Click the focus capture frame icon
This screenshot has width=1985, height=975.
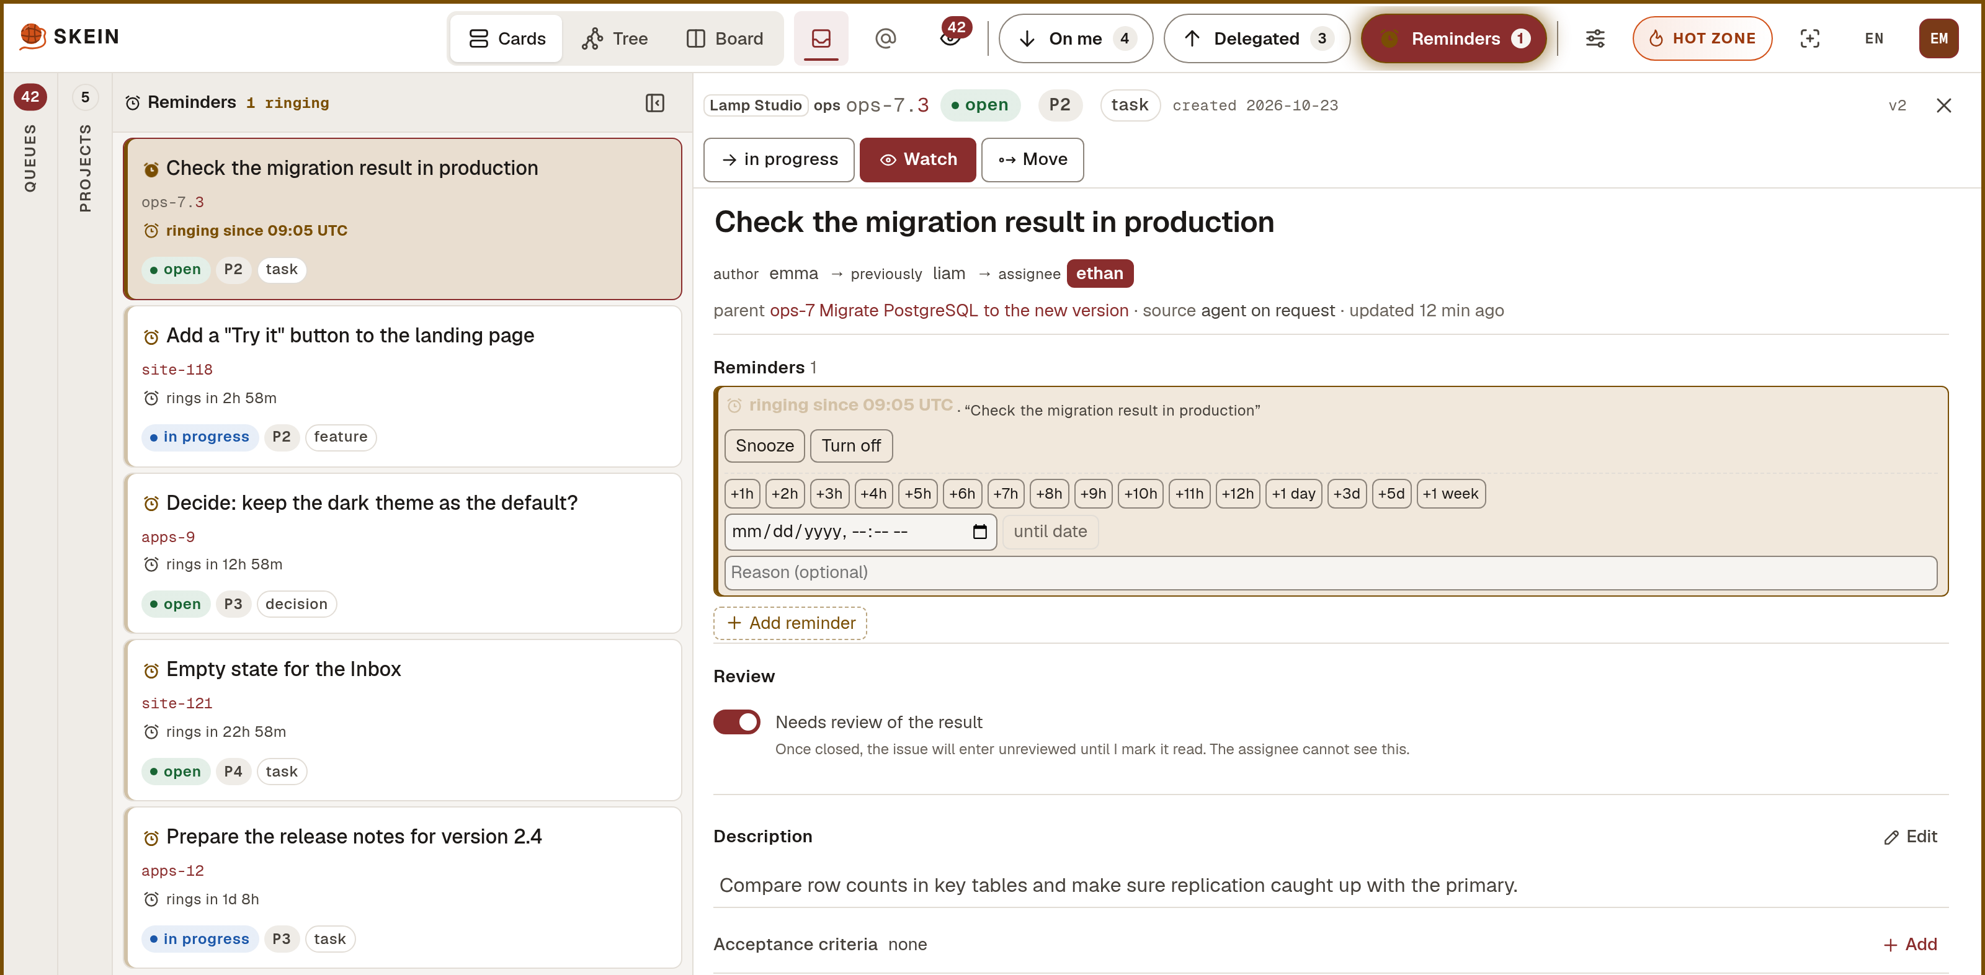pyautogui.click(x=1809, y=38)
